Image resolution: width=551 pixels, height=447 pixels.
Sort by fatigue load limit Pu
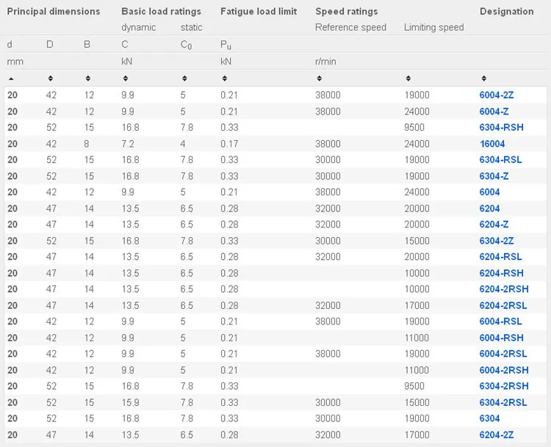tap(224, 78)
